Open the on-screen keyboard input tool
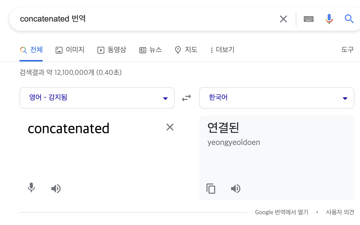The width and height of the screenshot is (360, 225). coord(308,19)
